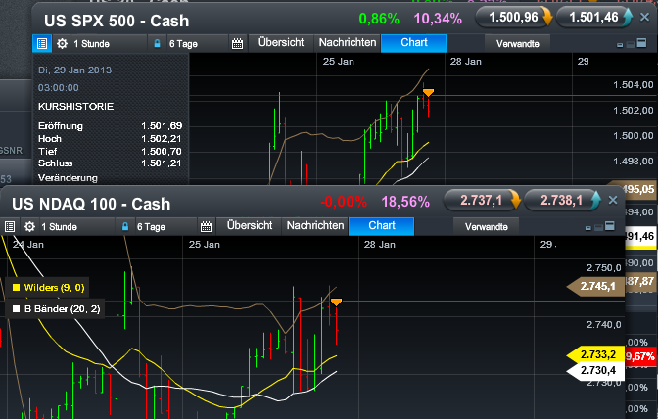Click the KURSHISTORIE heading
This screenshot has width=658, height=419.
tap(76, 106)
